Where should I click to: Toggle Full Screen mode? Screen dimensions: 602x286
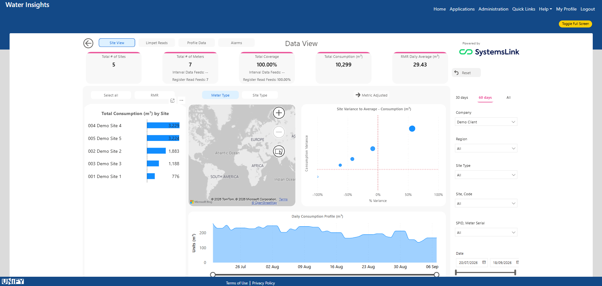[x=575, y=24]
